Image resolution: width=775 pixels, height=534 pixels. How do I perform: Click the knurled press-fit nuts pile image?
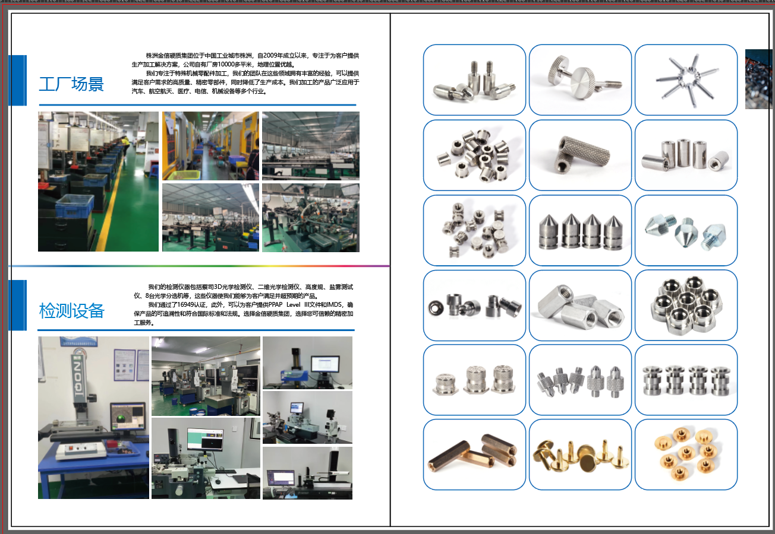point(474,155)
